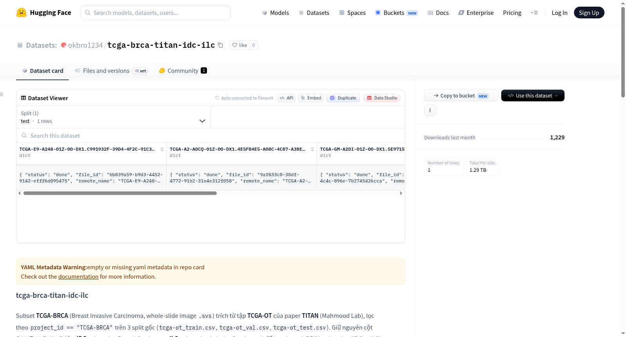This screenshot has width=626, height=337.
Task: Click the Datasets: breadcrumb link
Action: pyautogui.click(x=41, y=45)
